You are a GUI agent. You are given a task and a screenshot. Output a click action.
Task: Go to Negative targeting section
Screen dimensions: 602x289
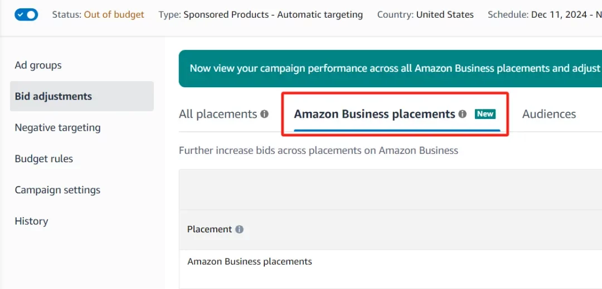coord(57,127)
